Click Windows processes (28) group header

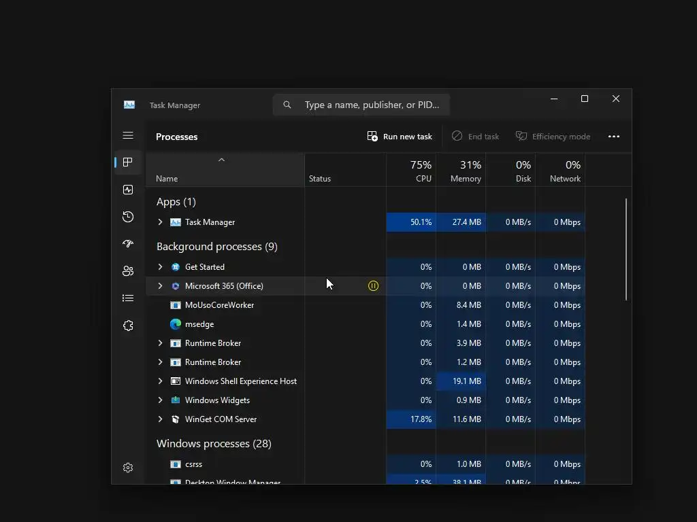214,443
